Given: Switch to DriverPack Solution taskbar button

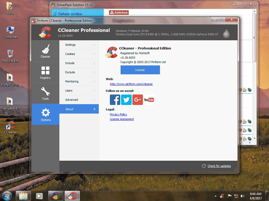Looking at the screenshot, I should [x=56, y=196].
